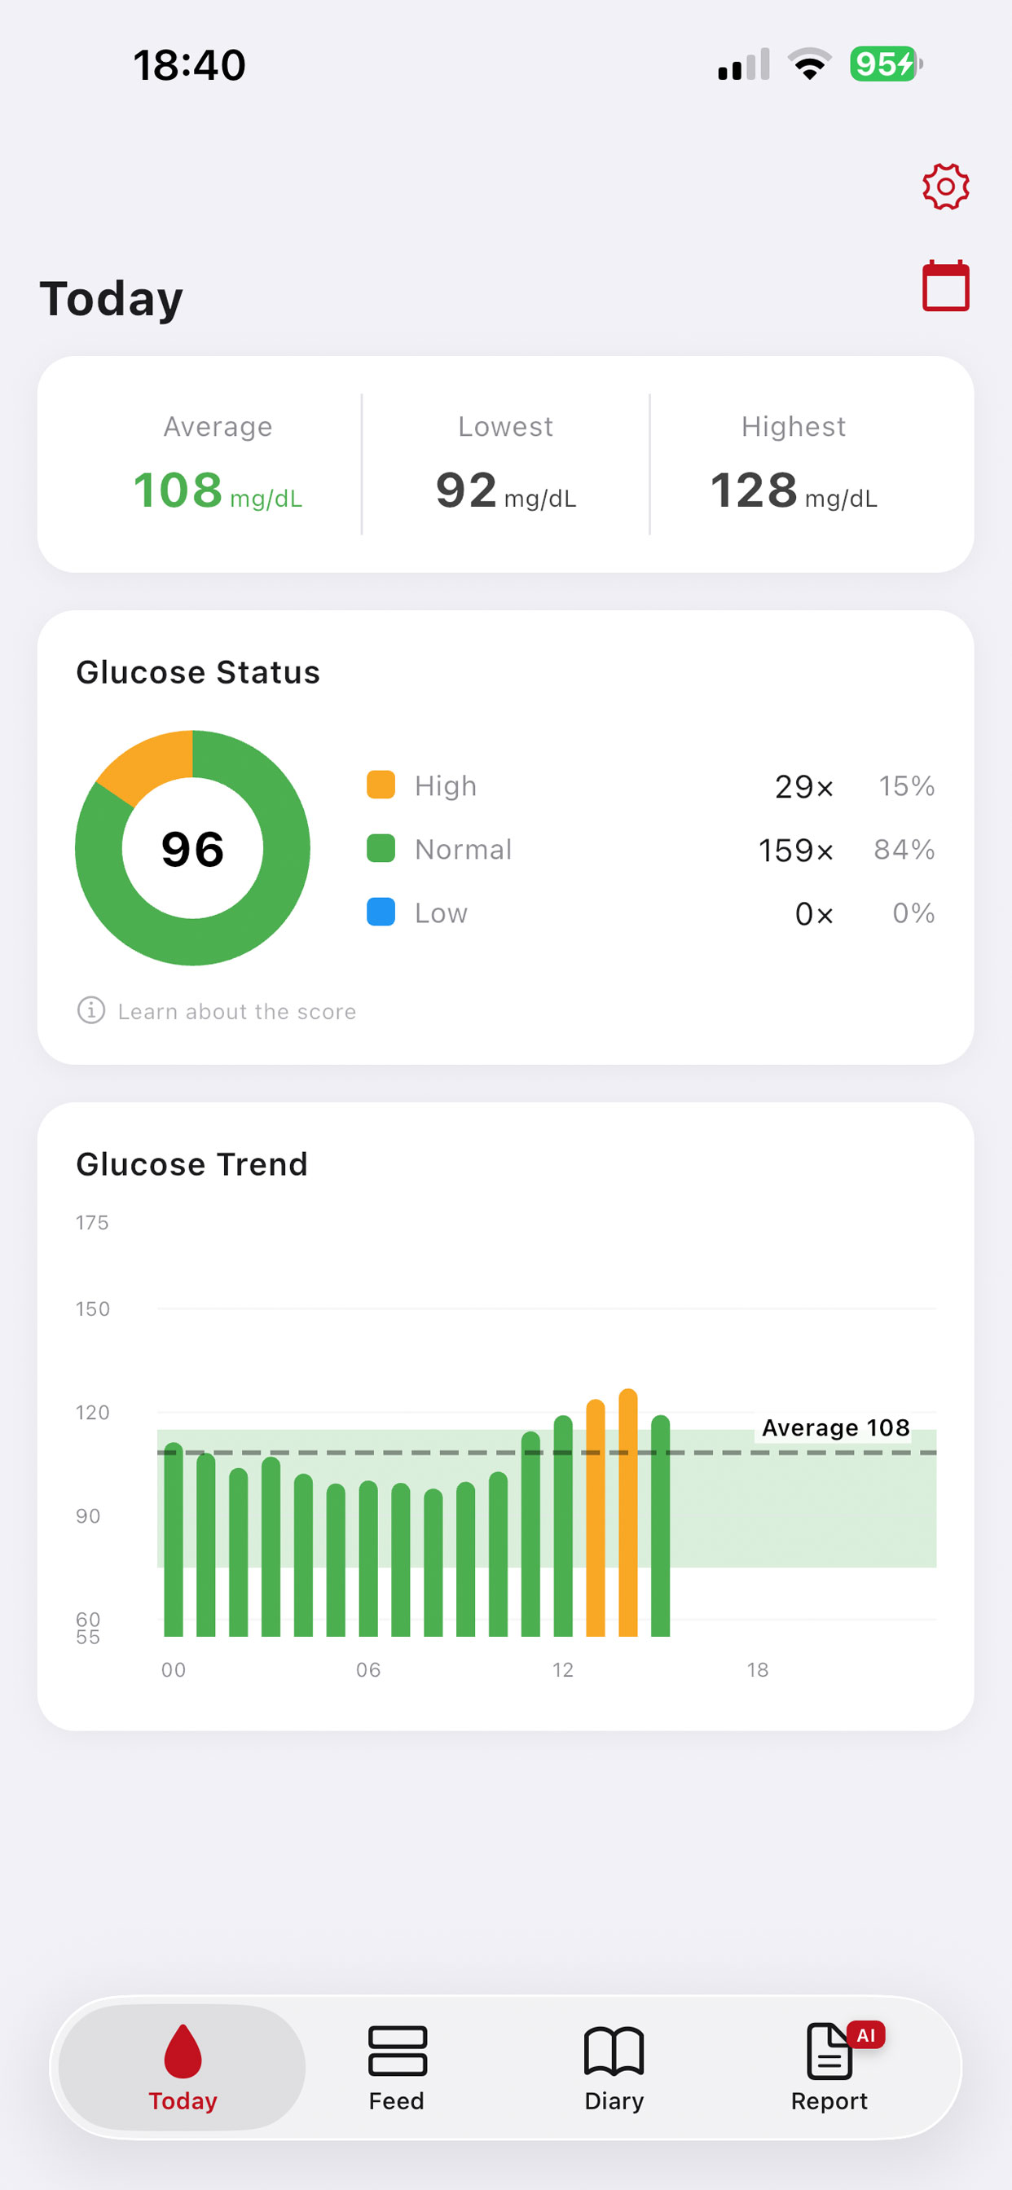
Task: Select the orange High legend swatch
Action: click(x=381, y=785)
